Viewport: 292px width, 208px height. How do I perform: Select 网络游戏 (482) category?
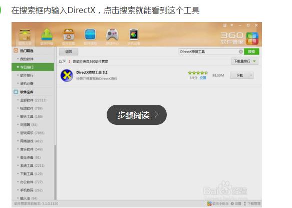(31, 141)
